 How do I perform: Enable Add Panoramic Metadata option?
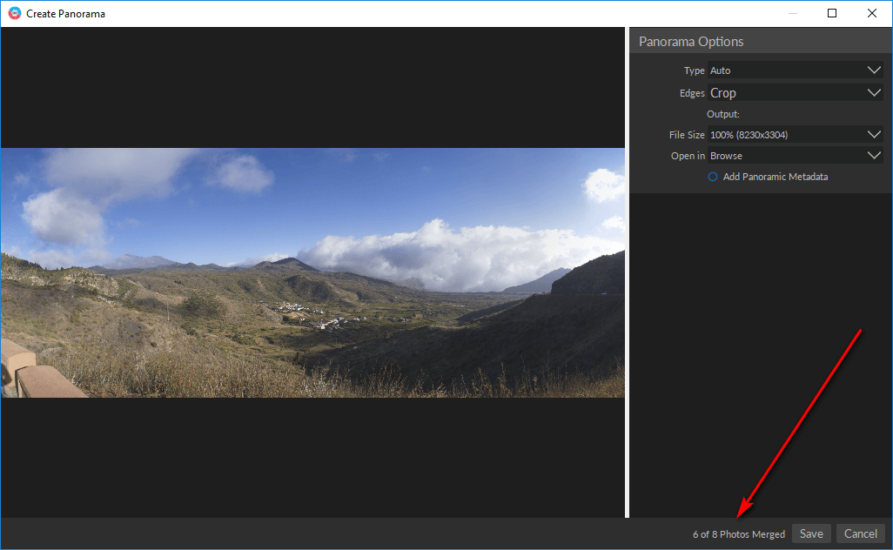click(x=713, y=177)
